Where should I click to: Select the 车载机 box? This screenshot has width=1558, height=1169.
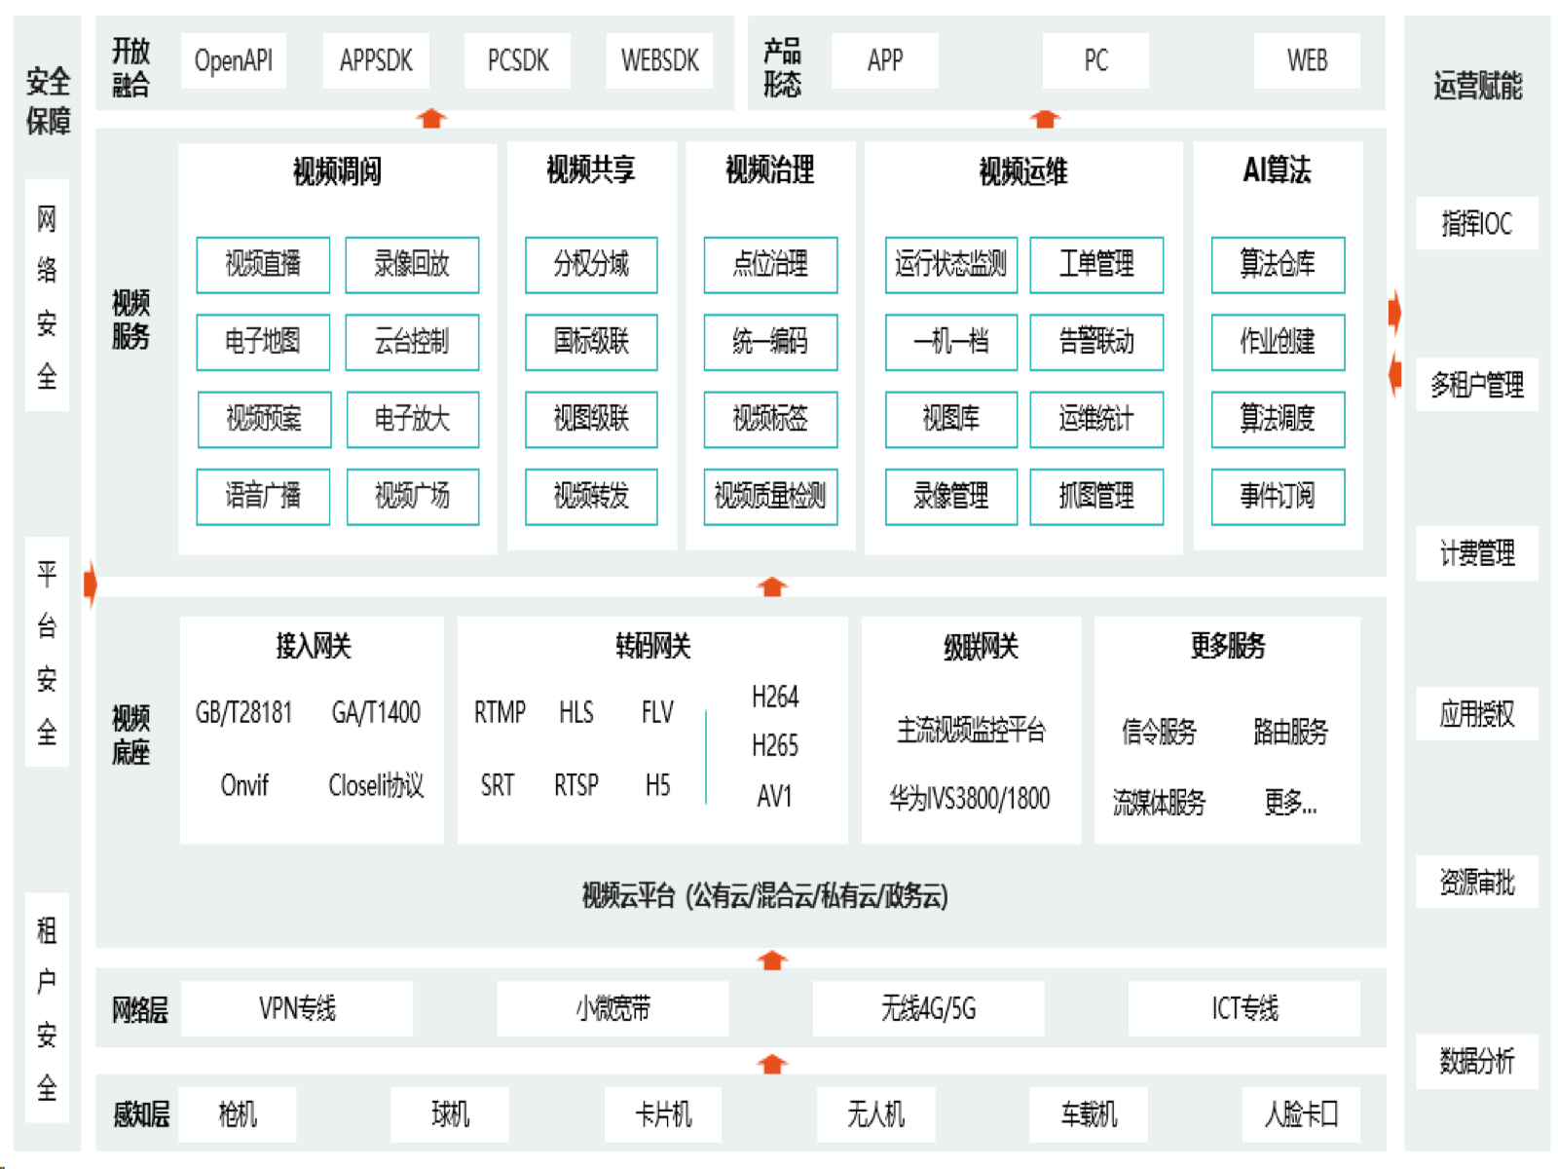[x=1089, y=1114]
